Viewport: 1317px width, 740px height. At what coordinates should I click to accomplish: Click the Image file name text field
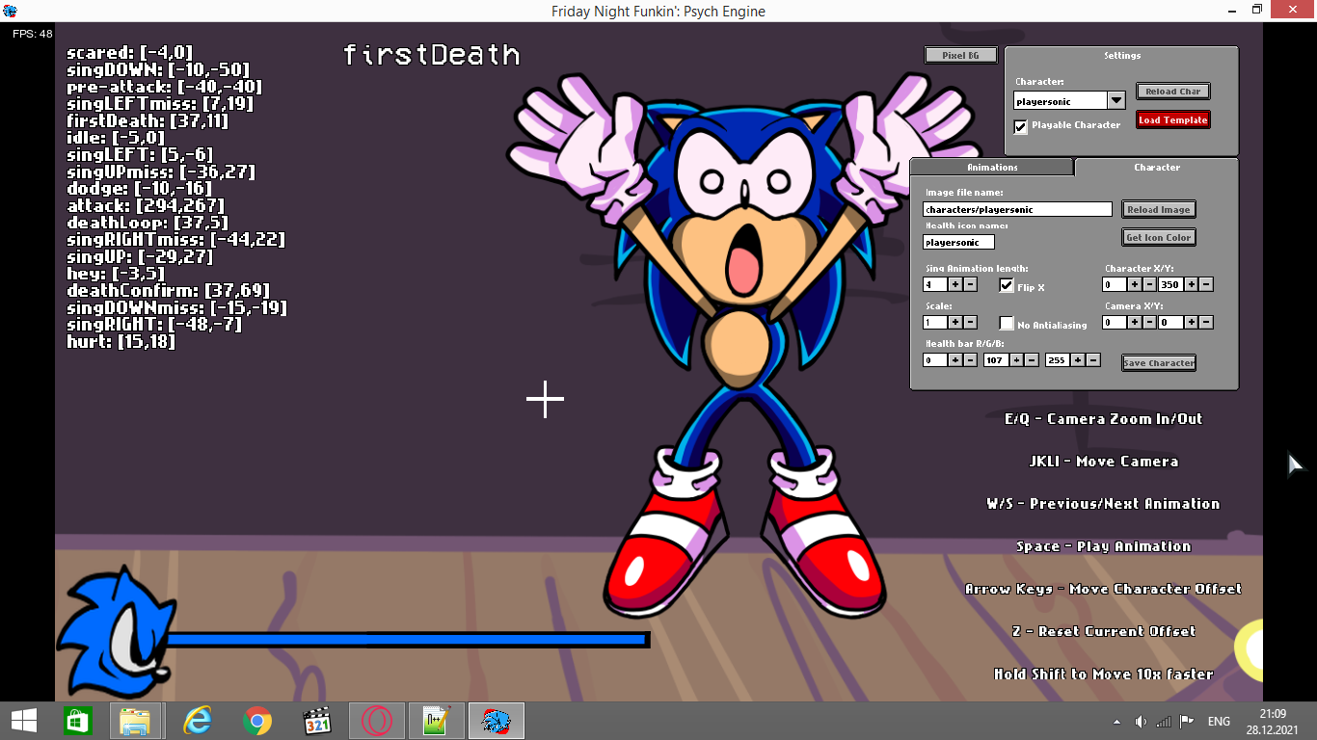(x=1017, y=209)
